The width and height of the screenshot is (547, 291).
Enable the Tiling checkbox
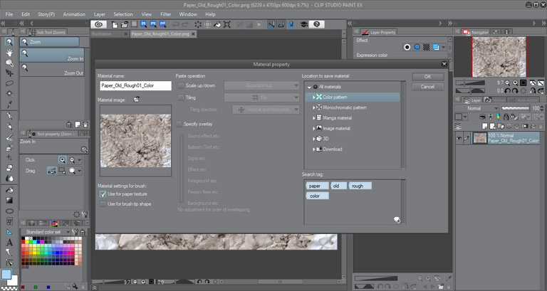pos(181,97)
